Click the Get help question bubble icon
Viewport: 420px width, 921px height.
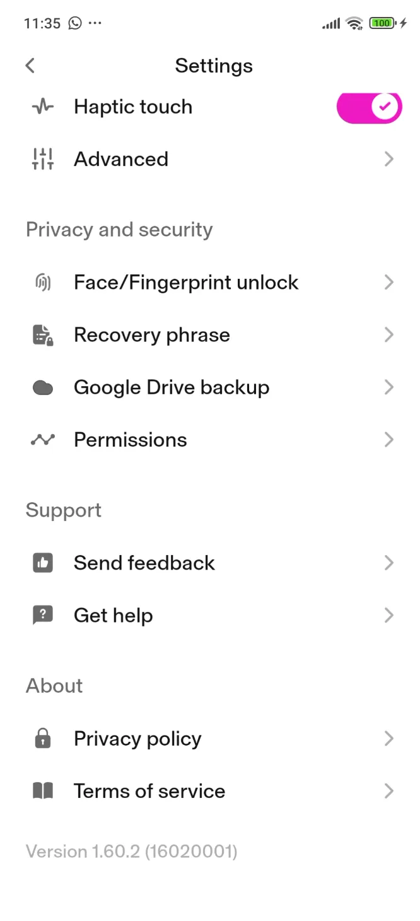[42, 614]
